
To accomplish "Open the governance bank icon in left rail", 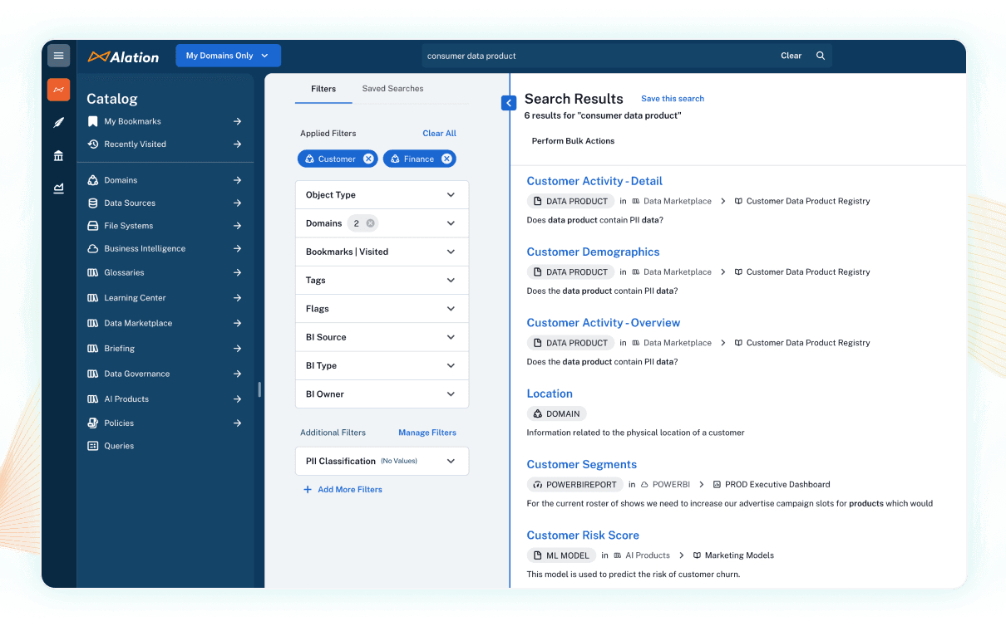I will [58, 154].
